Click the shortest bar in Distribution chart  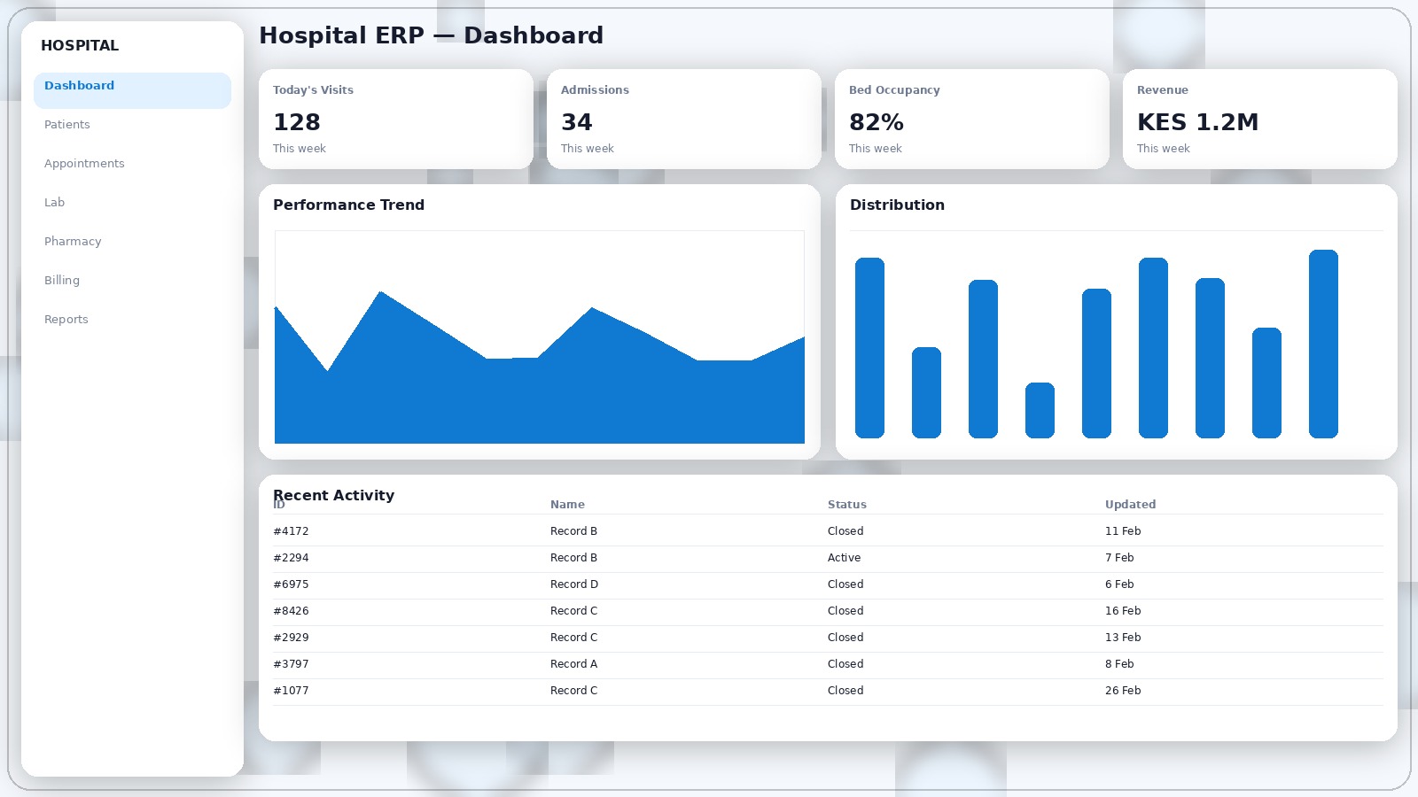pyautogui.click(x=1040, y=410)
